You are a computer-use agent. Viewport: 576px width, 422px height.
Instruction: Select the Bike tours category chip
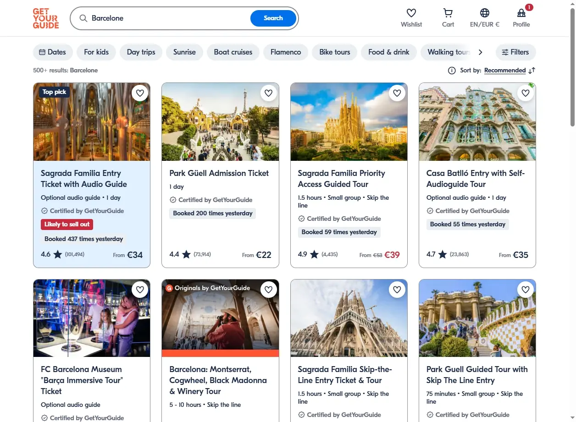point(335,52)
